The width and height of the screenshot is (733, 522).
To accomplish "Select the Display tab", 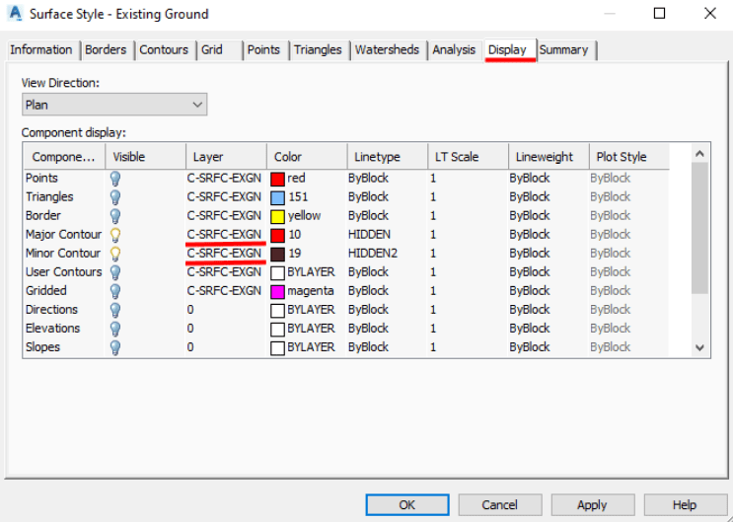I will [508, 50].
